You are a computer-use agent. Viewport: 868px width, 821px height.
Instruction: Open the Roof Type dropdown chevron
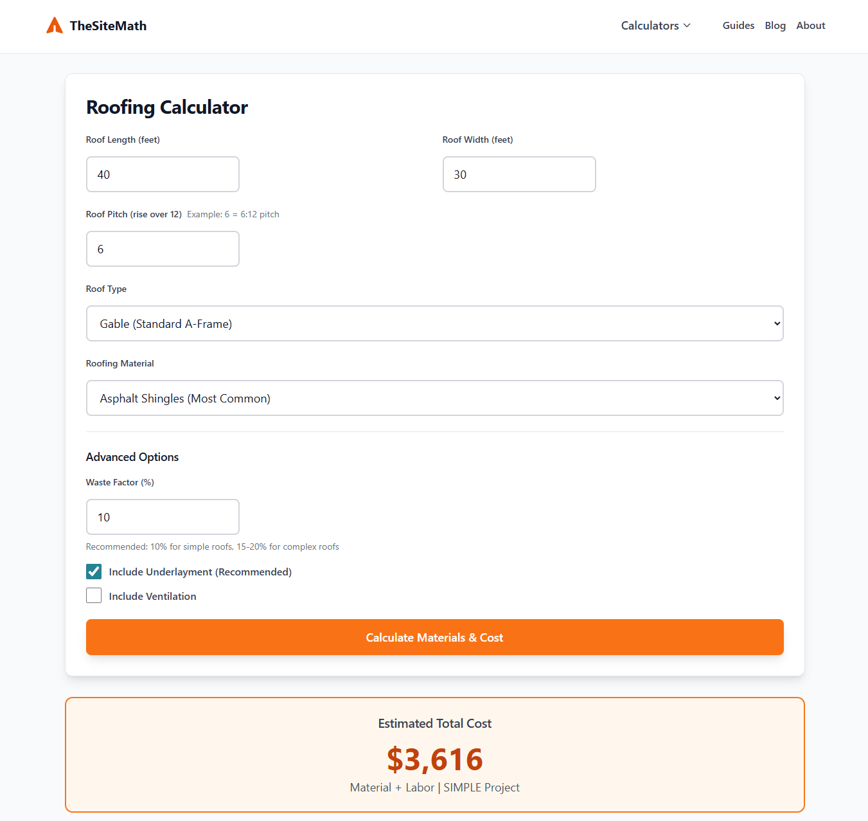click(x=776, y=323)
